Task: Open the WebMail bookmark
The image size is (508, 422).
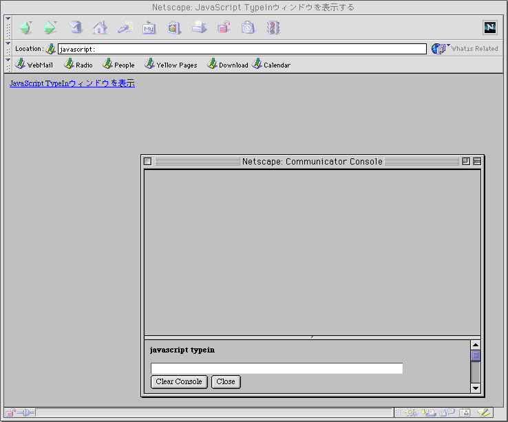Action: click(x=34, y=64)
